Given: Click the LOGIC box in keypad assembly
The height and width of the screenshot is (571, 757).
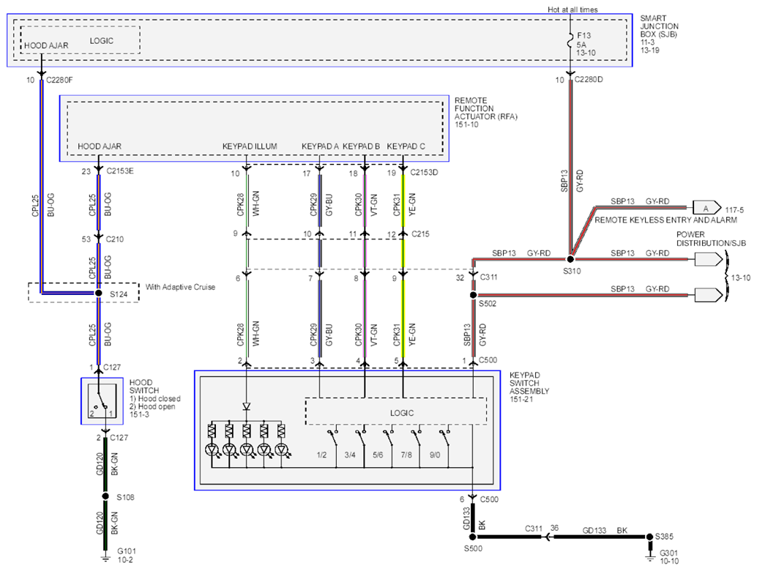Looking at the screenshot, I should 396,411.
